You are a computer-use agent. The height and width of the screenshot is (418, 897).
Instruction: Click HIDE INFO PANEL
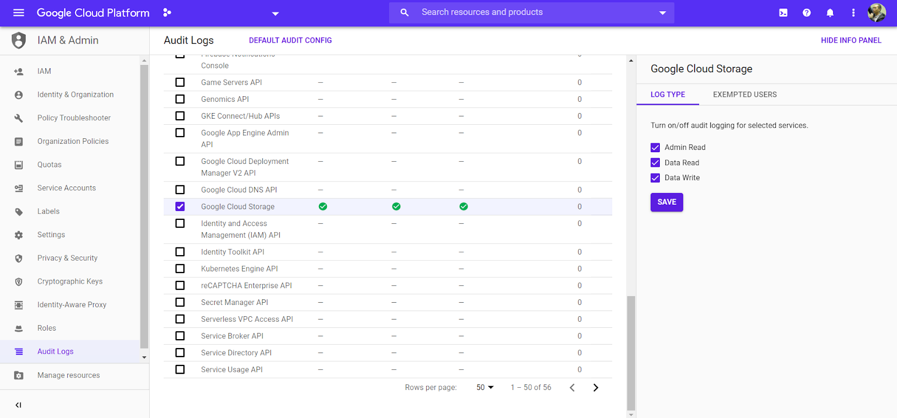click(x=851, y=40)
